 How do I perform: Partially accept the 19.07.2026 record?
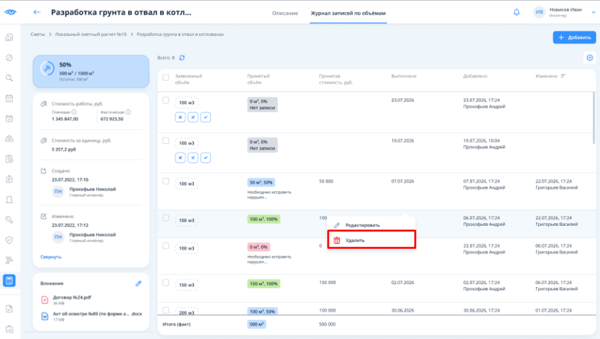[193, 158]
